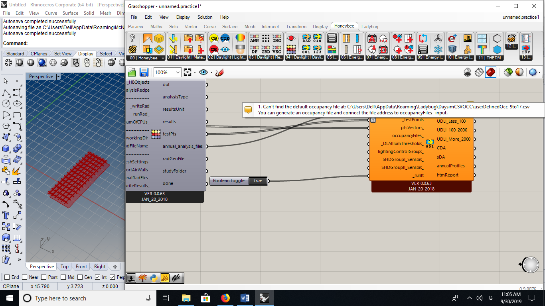The image size is (545, 306).
Task: Toggle the Point osnap checkbox
Action: [43, 277]
